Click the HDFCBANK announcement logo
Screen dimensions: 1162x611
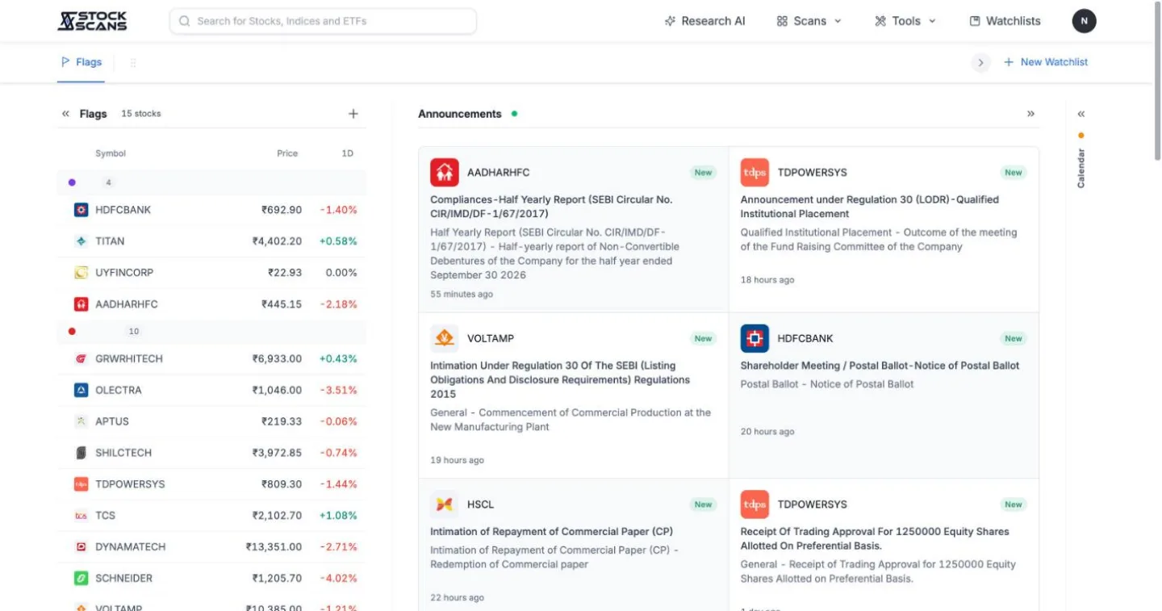click(x=754, y=338)
